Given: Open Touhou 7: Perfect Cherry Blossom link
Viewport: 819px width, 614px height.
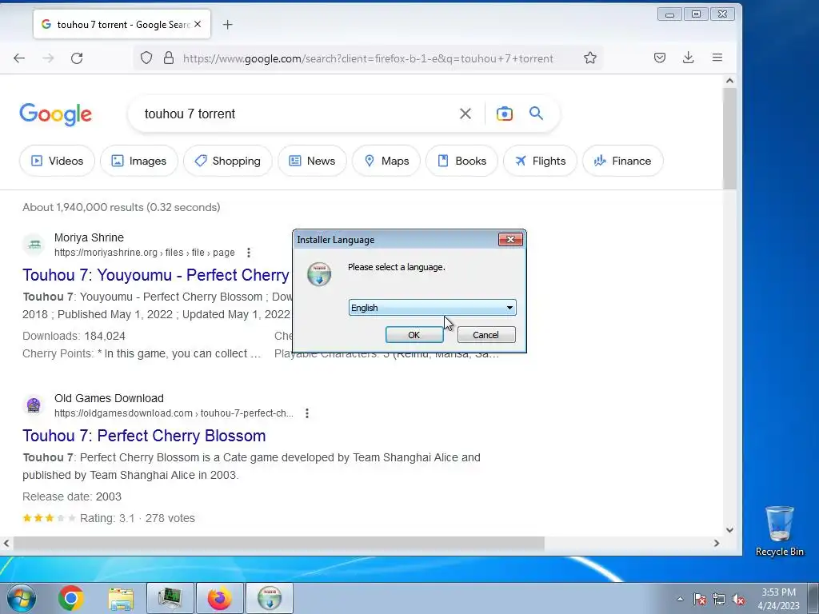Looking at the screenshot, I should [x=144, y=436].
